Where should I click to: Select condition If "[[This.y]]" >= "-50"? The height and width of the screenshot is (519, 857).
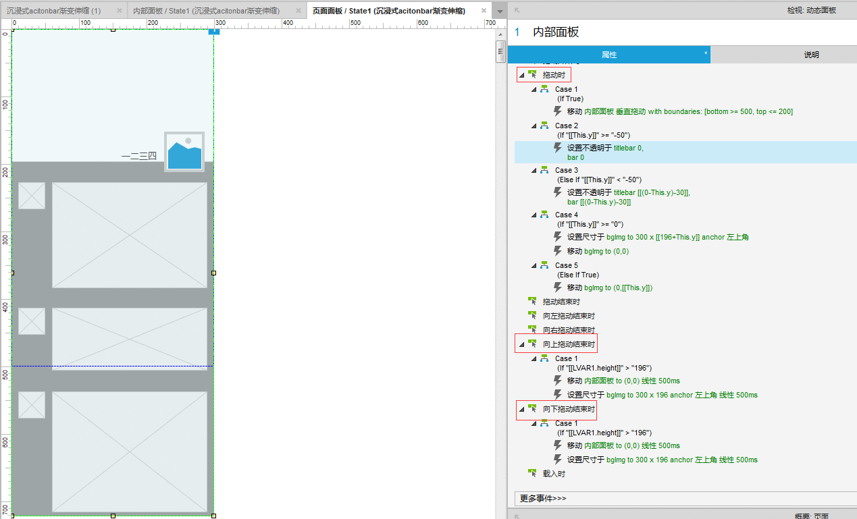[x=593, y=135]
